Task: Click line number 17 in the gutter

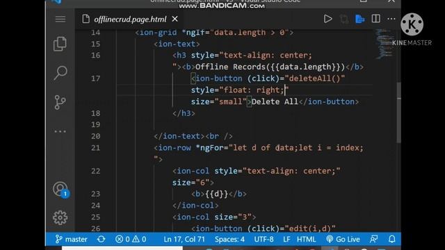Action: (x=96, y=78)
